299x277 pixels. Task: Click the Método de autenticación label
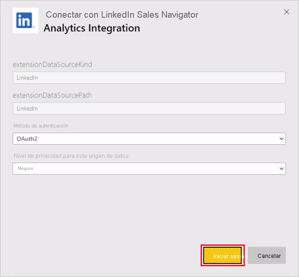click(41, 126)
